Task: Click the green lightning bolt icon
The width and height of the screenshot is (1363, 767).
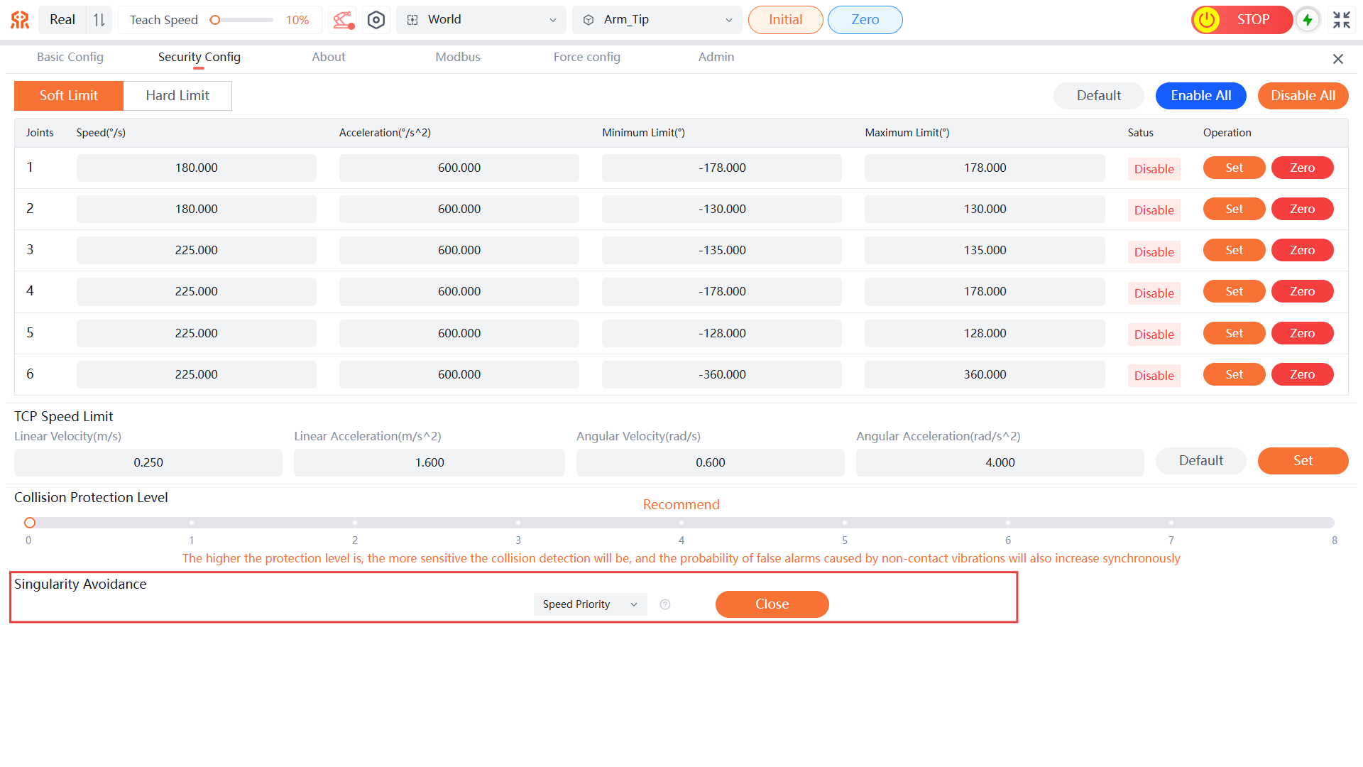Action: point(1308,20)
